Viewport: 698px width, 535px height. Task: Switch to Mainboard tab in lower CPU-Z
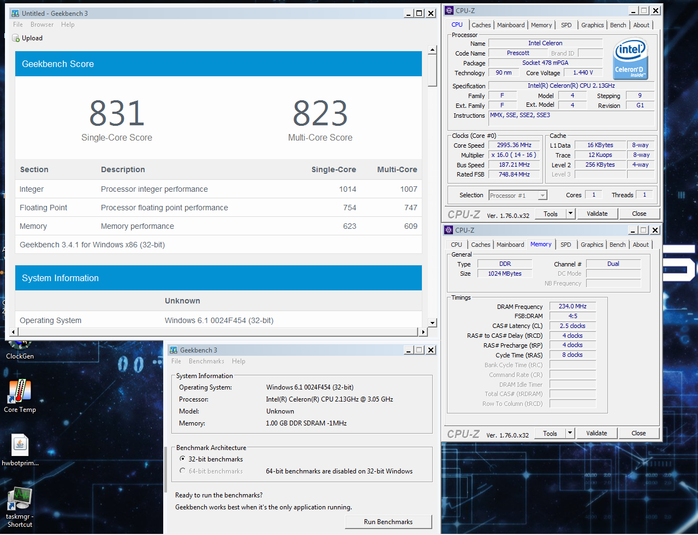510,245
